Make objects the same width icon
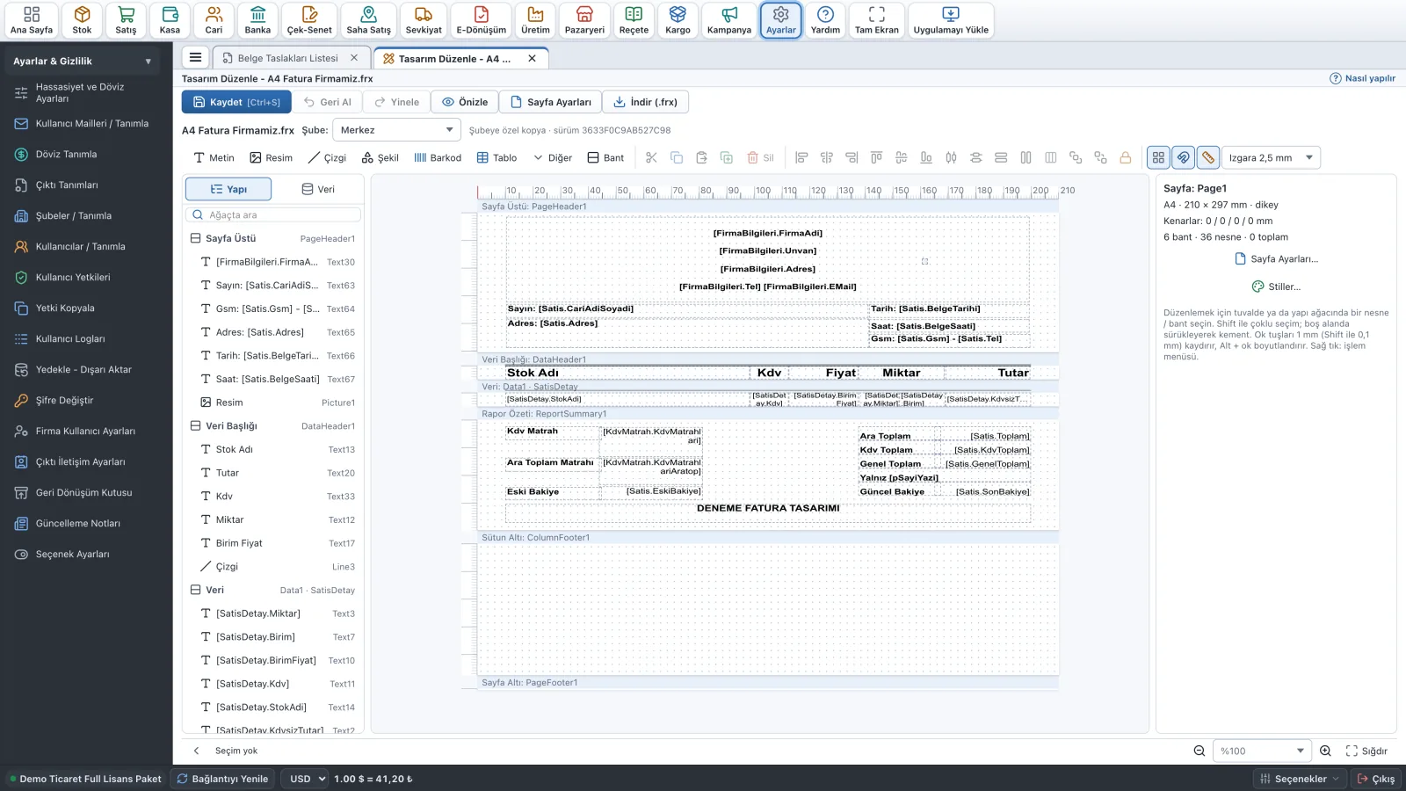The image size is (1406, 791). coord(1001,157)
